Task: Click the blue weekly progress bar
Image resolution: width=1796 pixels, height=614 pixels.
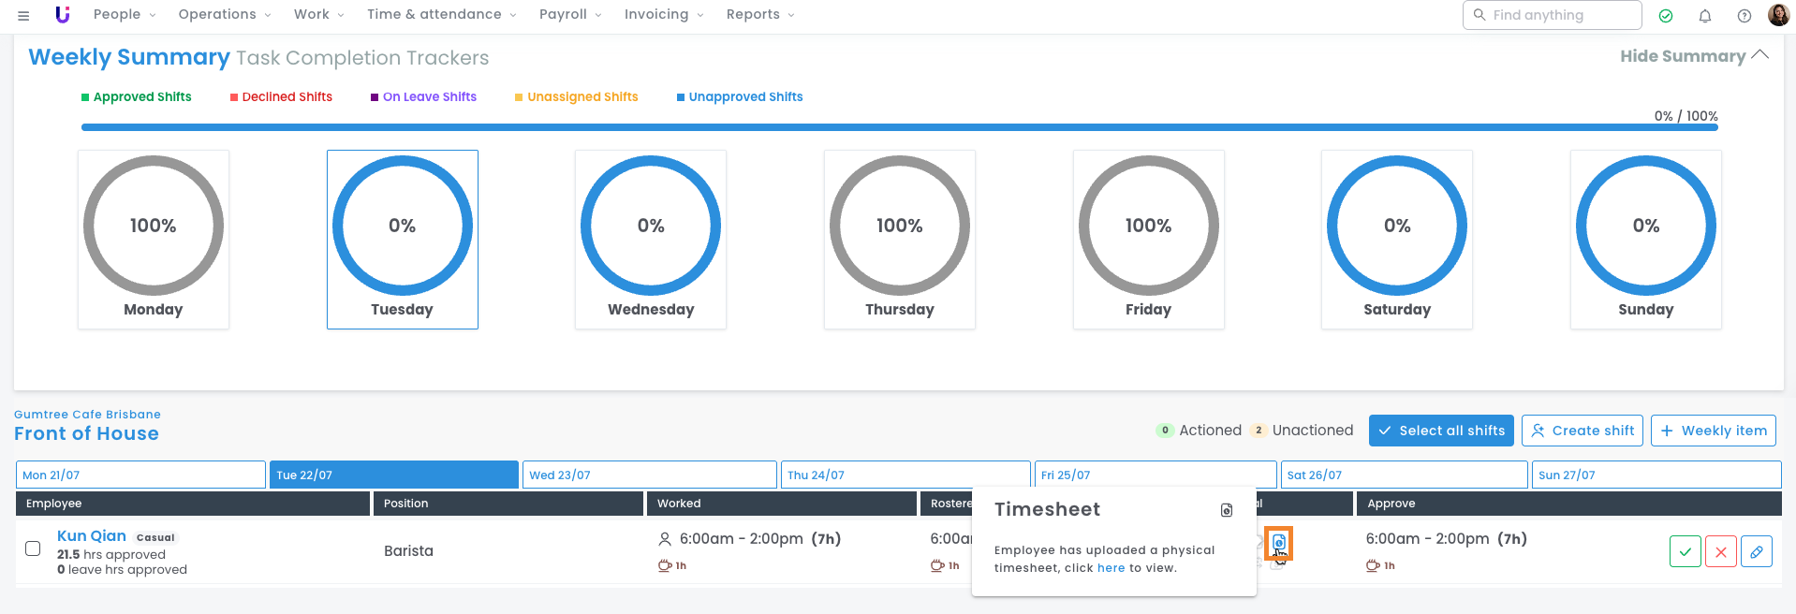Action: click(899, 127)
